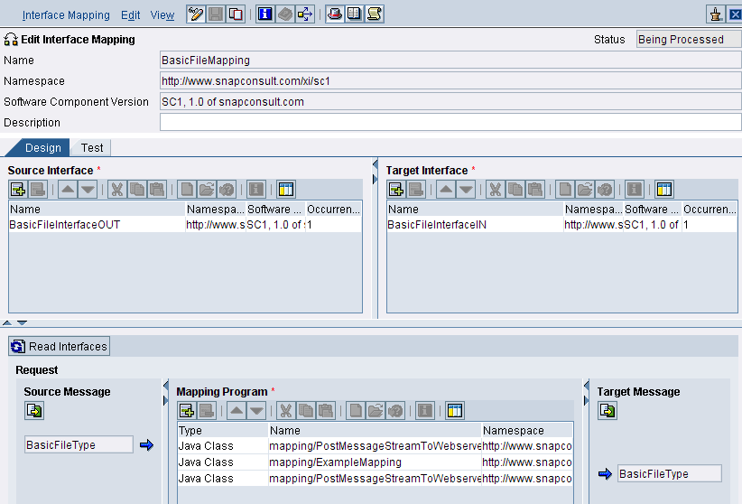Viewport: 742px width, 504px height.
Task: Insert a new line in Mapping Program table
Action: click(x=187, y=411)
